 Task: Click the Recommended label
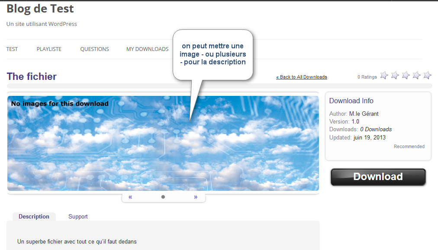tap(409, 146)
